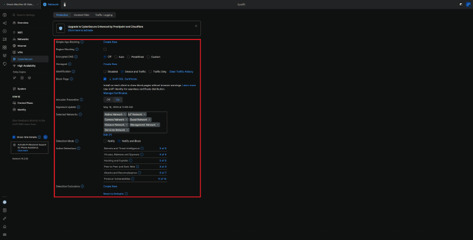The image size is (473, 240).
Task: Show info tooltip for Block Page
Action: click(72, 79)
